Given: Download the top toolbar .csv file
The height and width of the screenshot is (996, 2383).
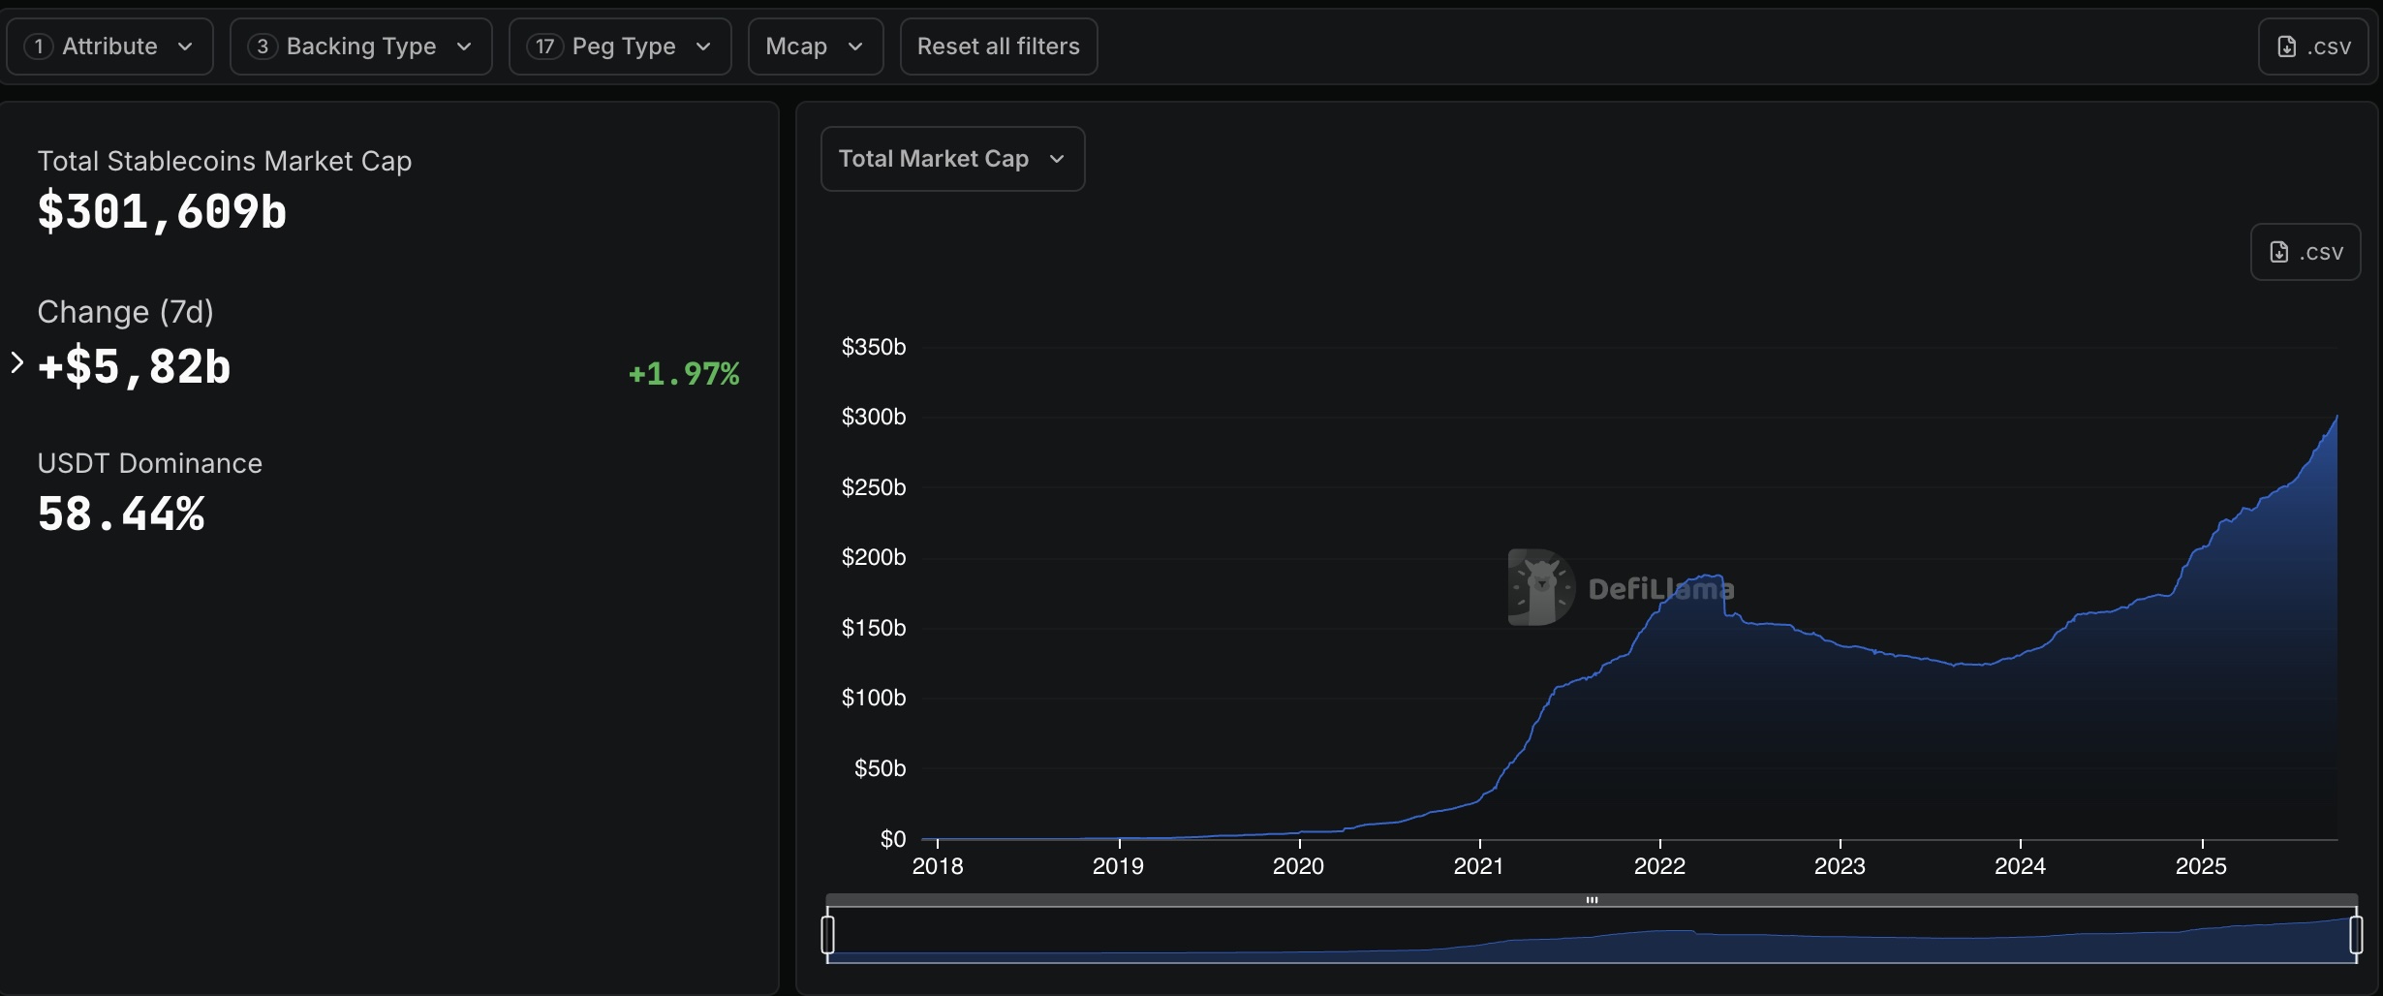Looking at the screenshot, I should [x=2313, y=47].
